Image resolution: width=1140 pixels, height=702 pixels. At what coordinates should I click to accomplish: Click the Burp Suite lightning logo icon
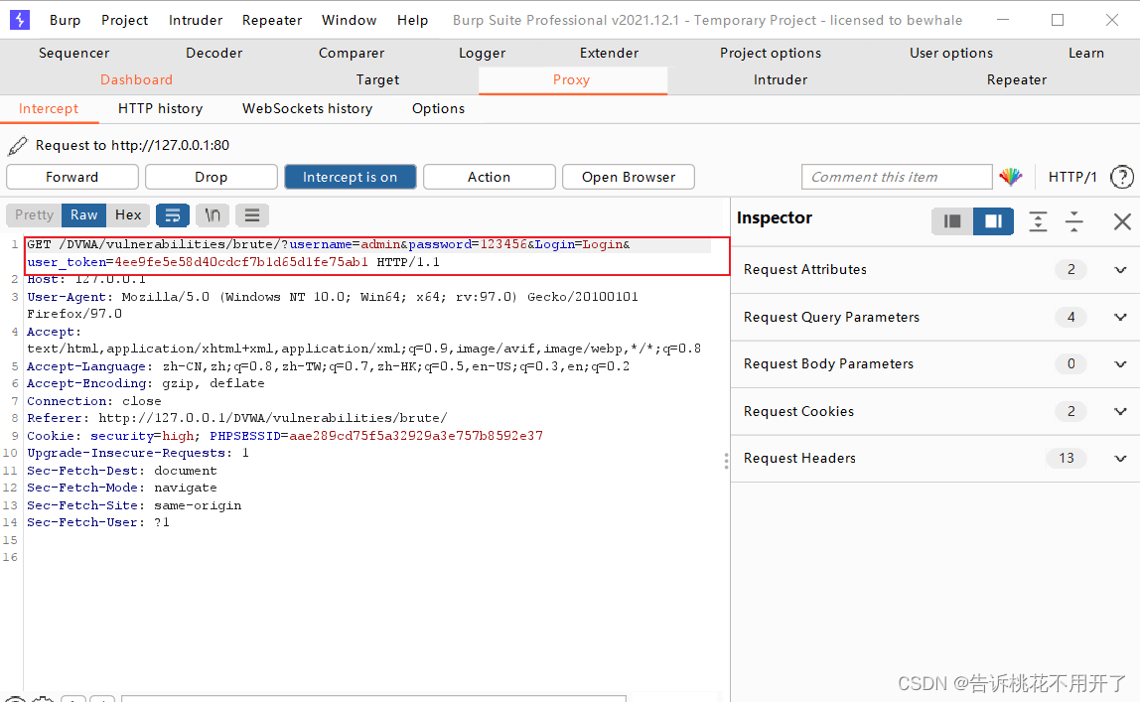[20, 20]
